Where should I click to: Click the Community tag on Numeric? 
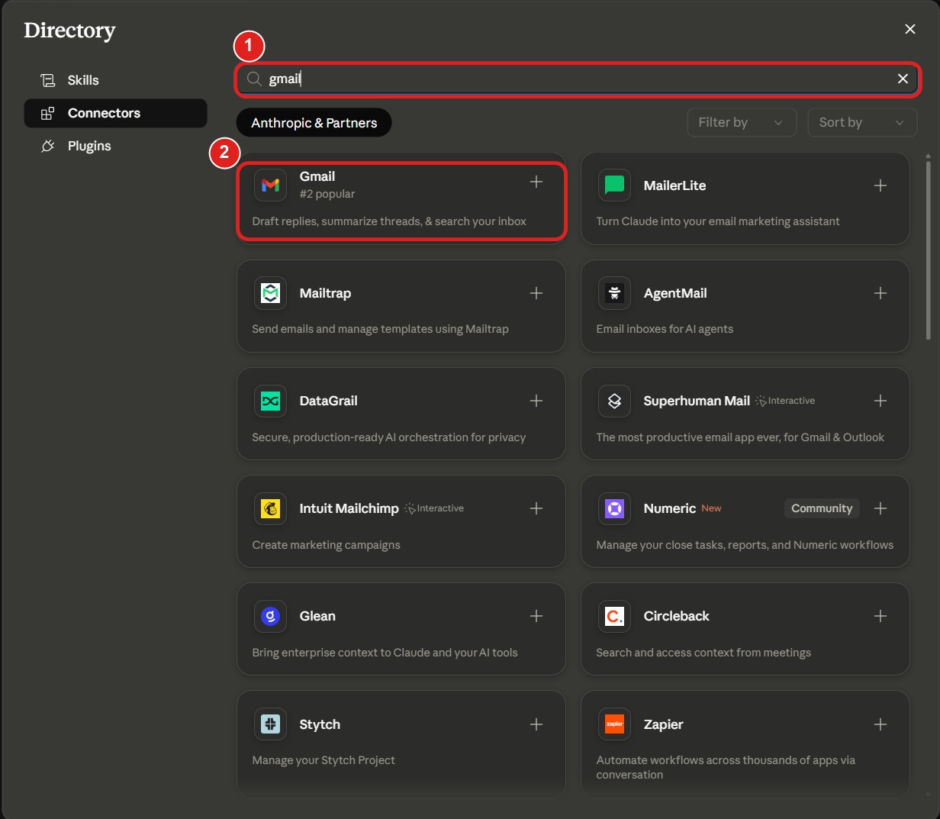(x=822, y=508)
